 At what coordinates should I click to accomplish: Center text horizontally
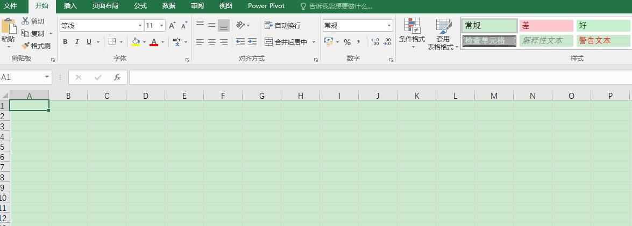point(211,42)
